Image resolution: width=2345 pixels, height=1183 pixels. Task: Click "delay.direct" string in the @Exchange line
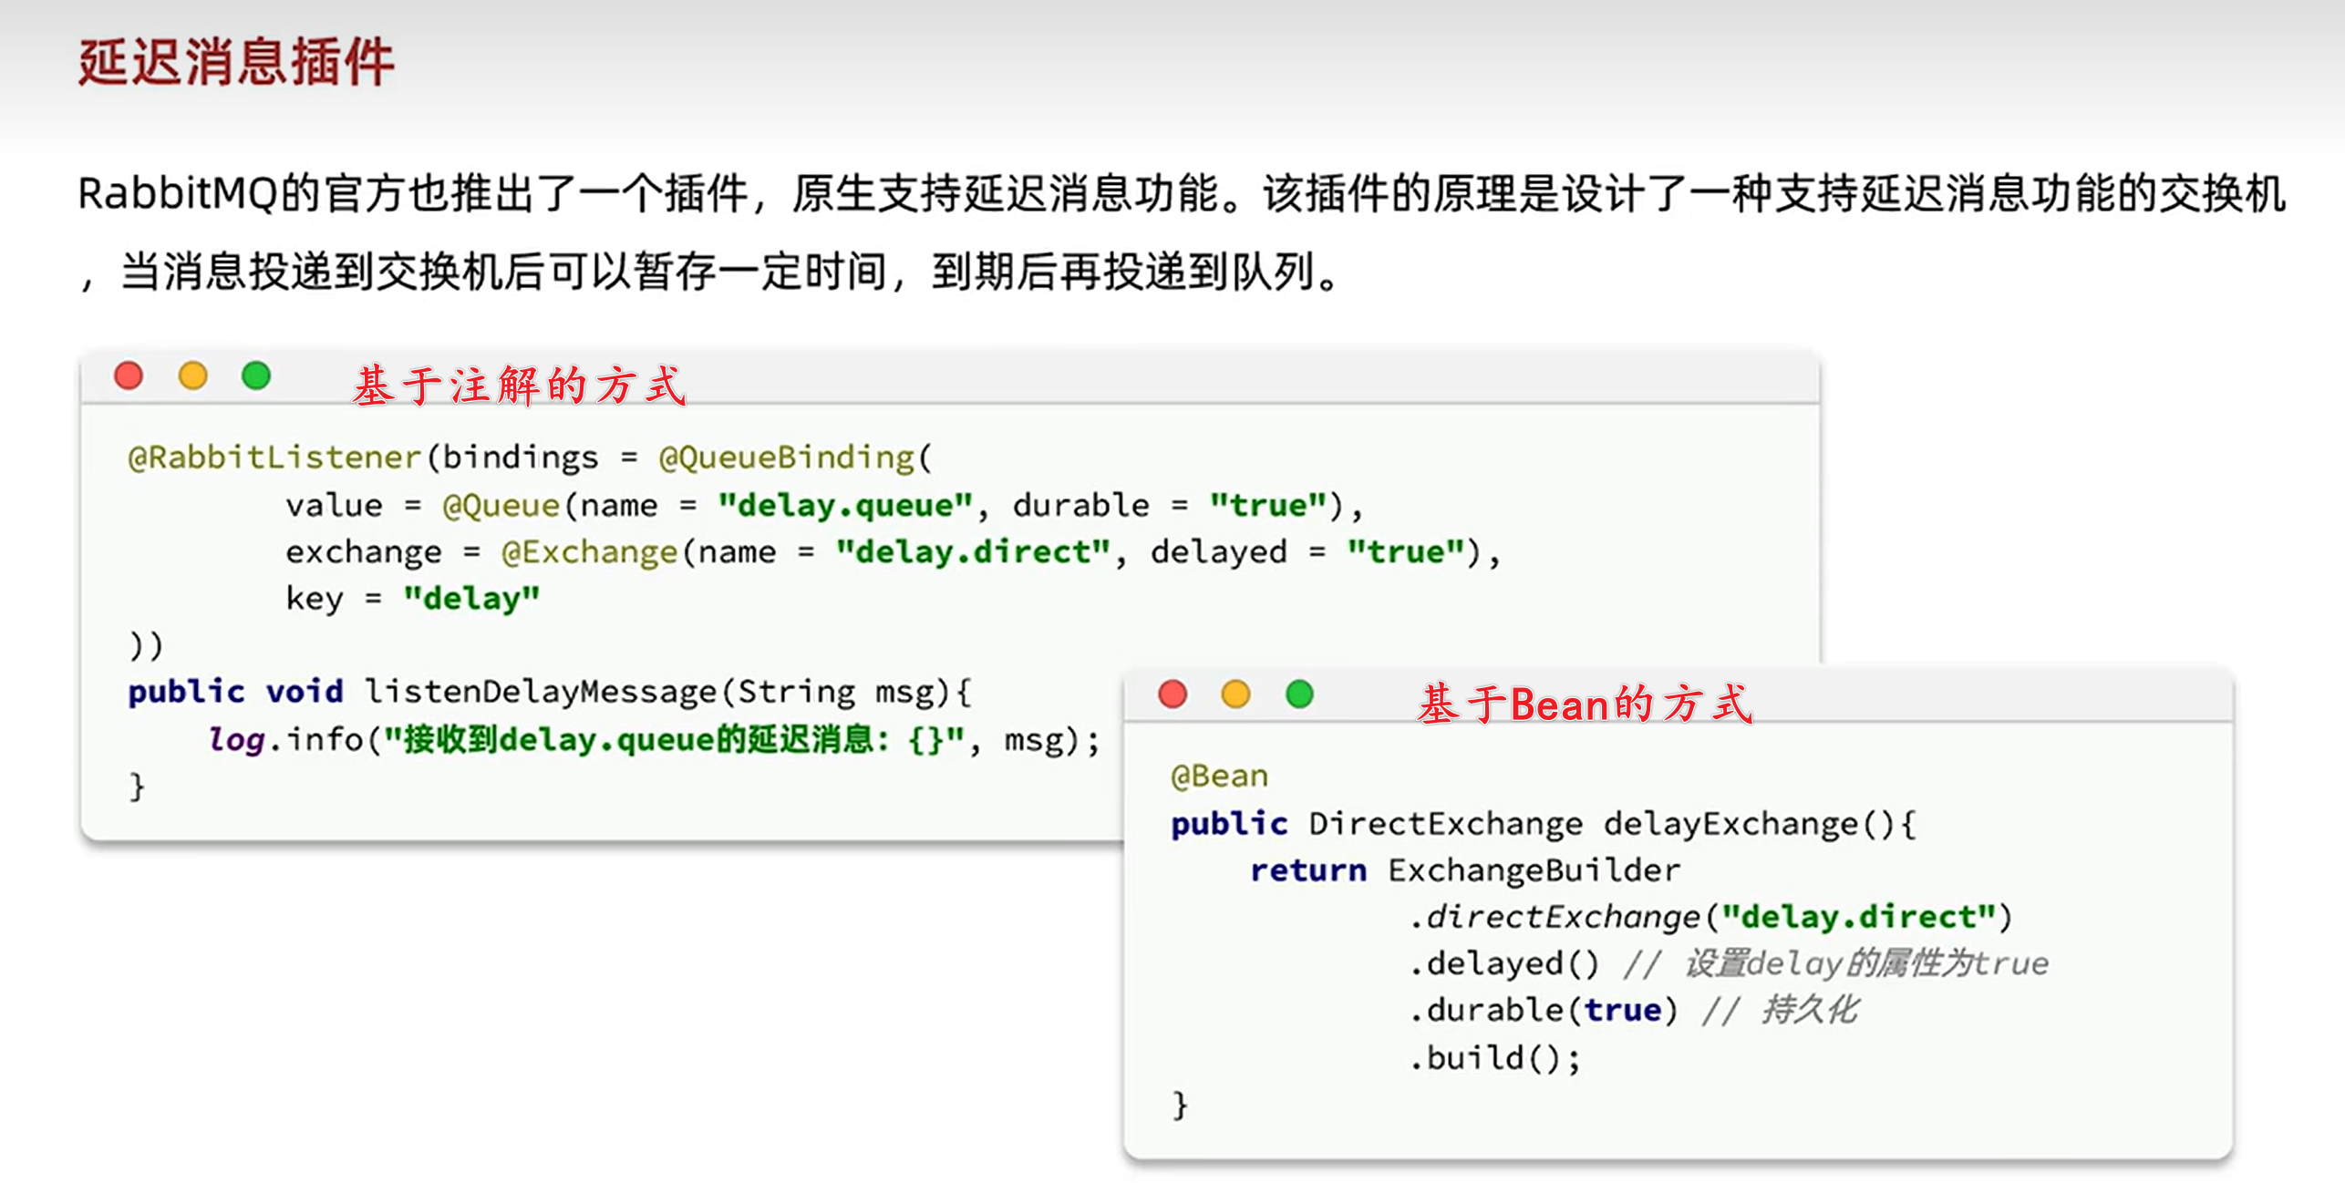(x=973, y=551)
